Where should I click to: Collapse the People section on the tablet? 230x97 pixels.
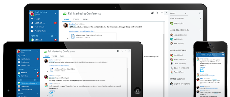coord(38,94)
